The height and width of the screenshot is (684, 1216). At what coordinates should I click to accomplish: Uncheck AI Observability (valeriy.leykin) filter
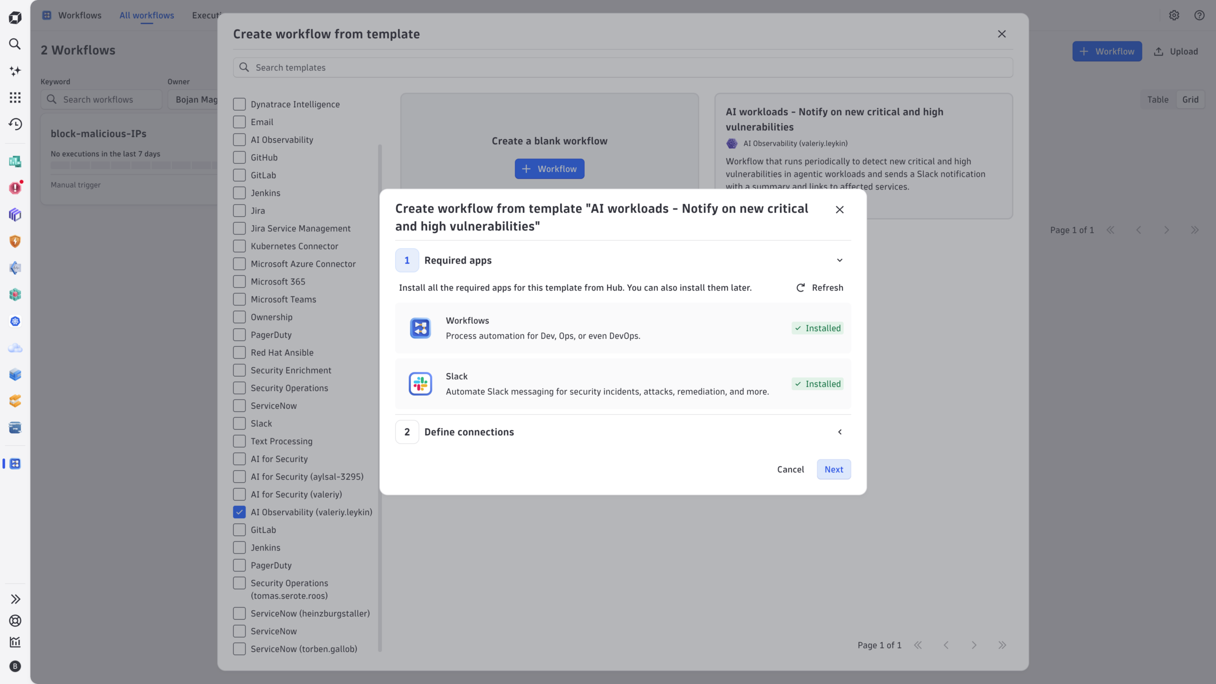239,512
